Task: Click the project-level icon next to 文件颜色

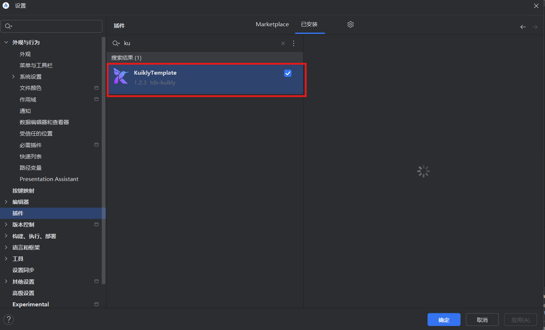Action: [97, 88]
